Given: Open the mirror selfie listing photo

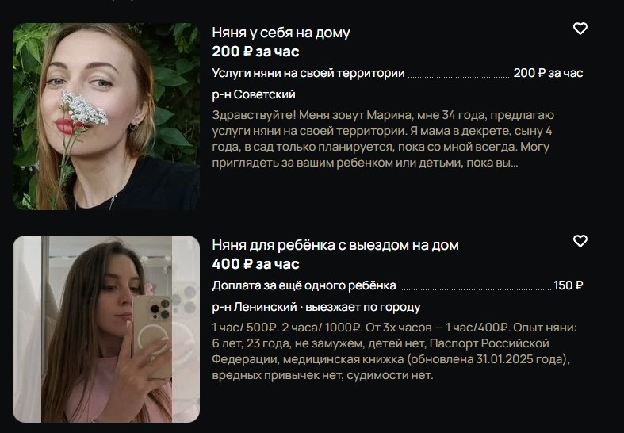Looking at the screenshot, I should coord(106,329).
